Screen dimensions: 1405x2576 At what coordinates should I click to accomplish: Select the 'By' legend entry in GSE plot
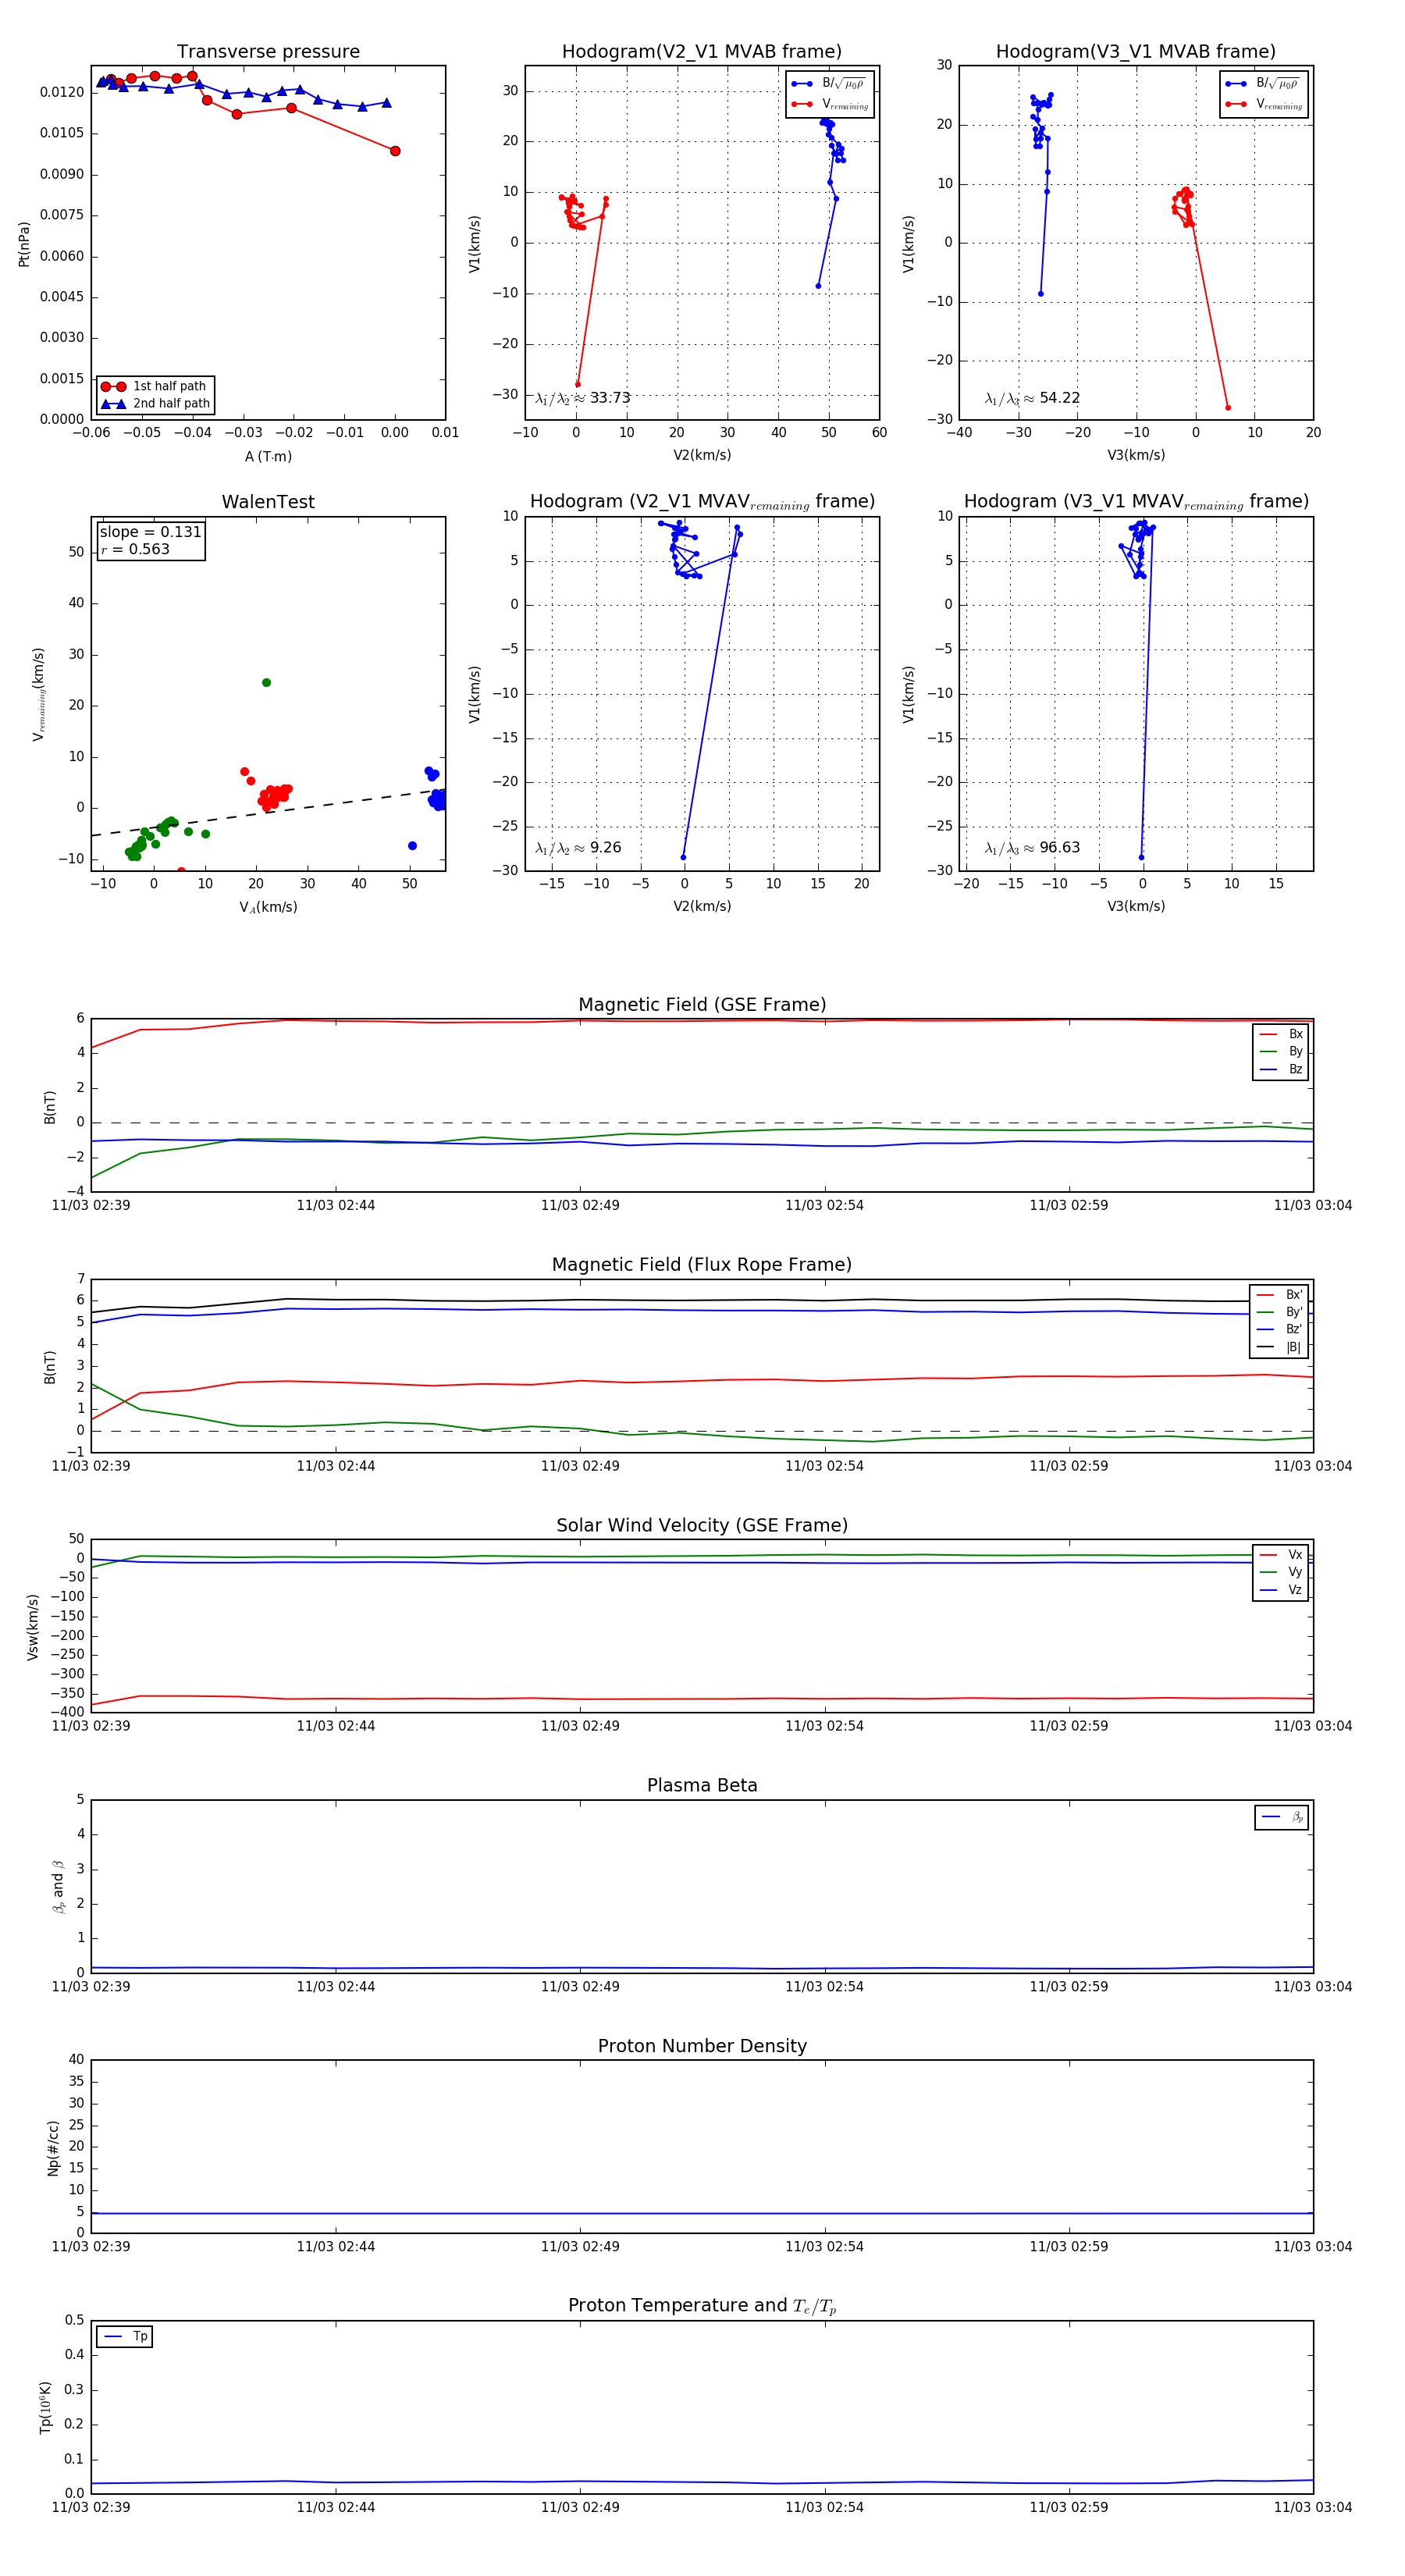tap(1281, 1052)
